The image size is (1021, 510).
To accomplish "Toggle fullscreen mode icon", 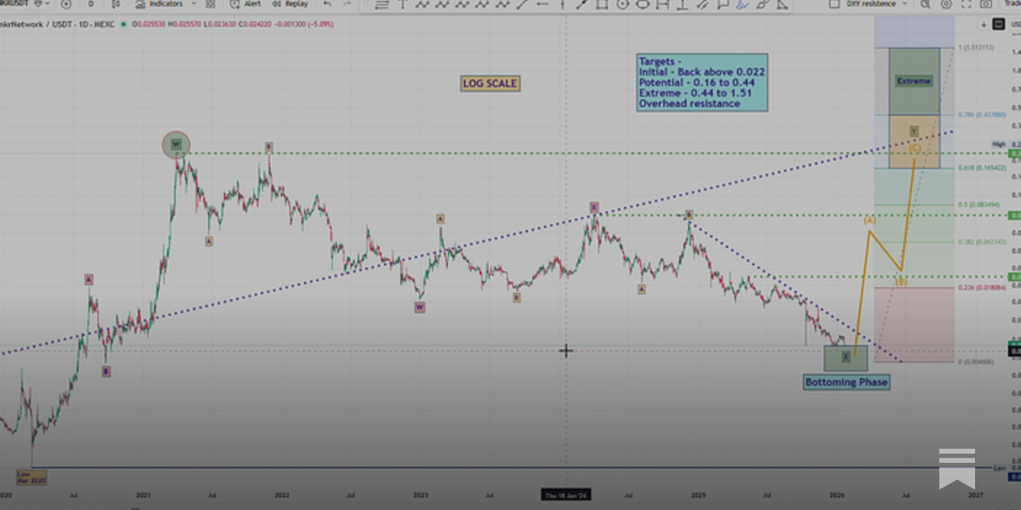I will click(x=966, y=4).
